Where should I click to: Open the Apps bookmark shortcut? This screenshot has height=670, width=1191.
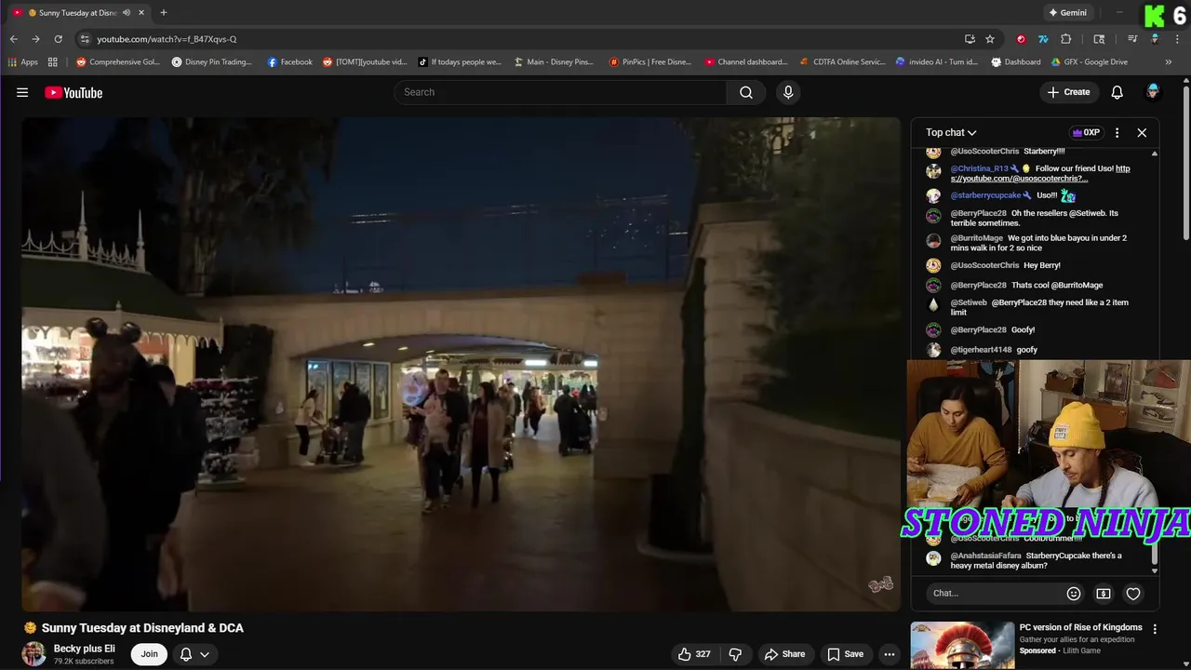22,62
